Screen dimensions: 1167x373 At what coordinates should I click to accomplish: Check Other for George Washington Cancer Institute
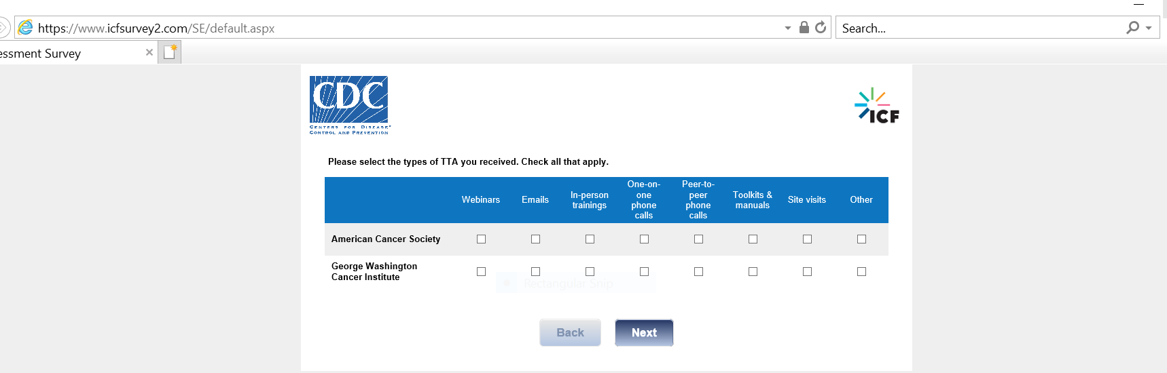pyautogui.click(x=861, y=272)
